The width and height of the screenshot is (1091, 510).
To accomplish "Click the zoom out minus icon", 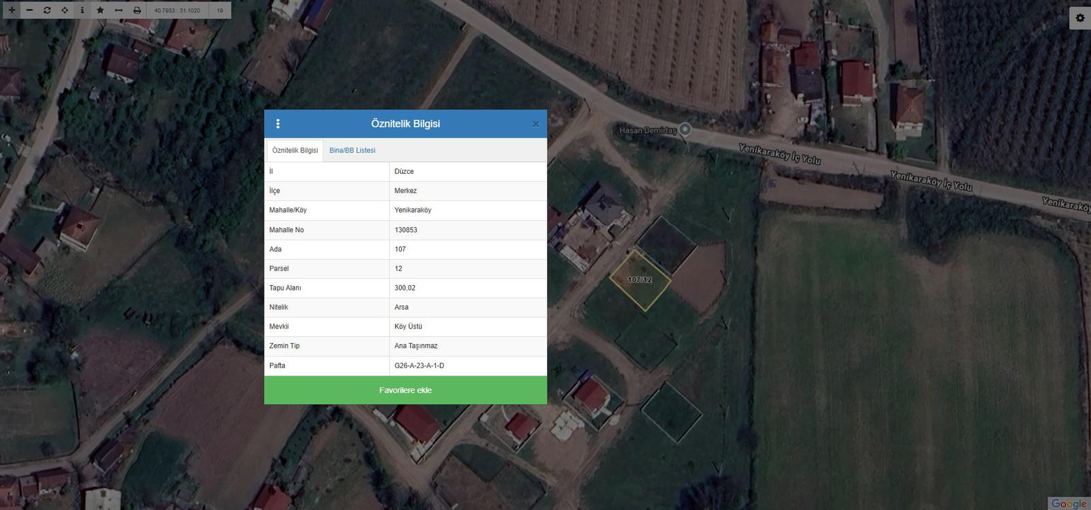I will click(29, 10).
